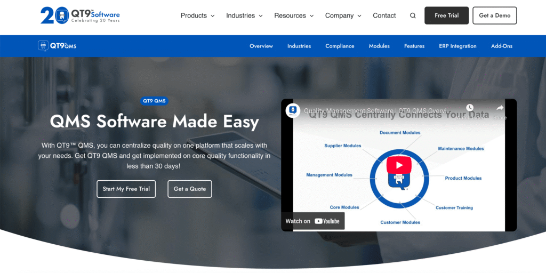Click the QT9 QMS logo in blue bar
The width and height of the screenshot is (546, 273).
(57, 46)
